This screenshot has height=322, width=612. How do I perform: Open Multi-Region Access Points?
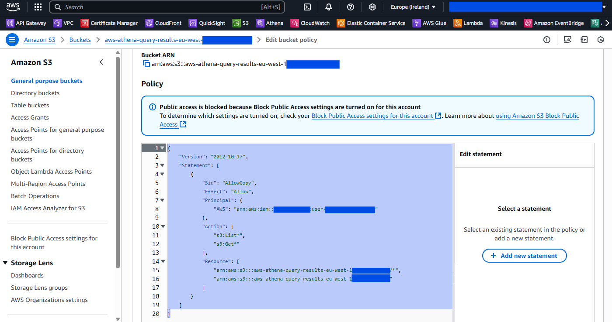pyautogui.click(x=48, y=184)
